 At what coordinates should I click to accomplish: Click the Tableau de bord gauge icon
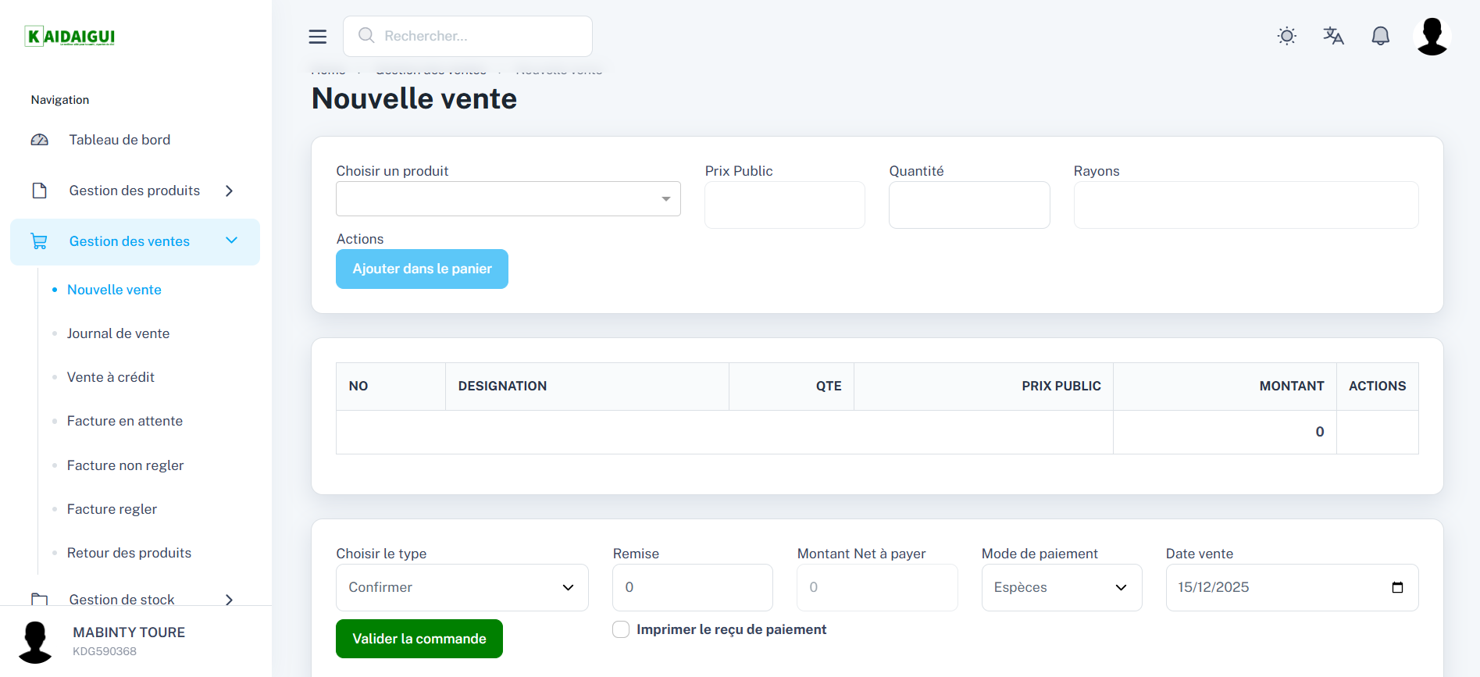(40, 140)
